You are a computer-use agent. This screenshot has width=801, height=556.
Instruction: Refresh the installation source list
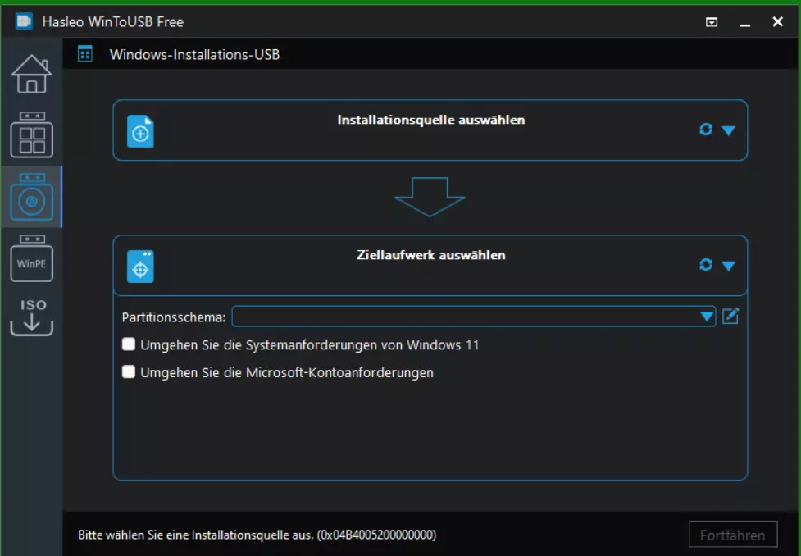[x=706, y=130]
